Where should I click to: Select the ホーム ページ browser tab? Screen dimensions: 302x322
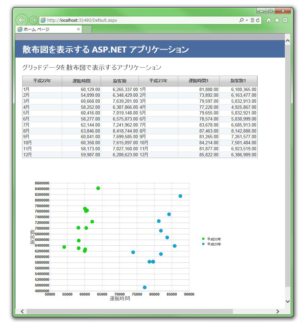(x=47, y=29)
